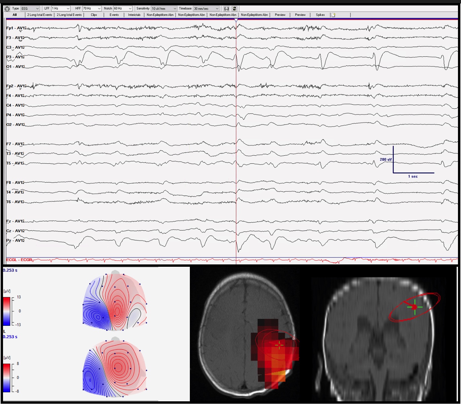The width and height of the screenshot is (461, 404).
Task: Click the montage settings icon left of Type
Action: pyautogui.click(x=7, y=8)
